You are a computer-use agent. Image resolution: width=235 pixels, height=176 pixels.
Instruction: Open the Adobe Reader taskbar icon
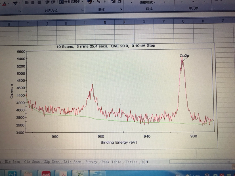click(x=64, y=173)
